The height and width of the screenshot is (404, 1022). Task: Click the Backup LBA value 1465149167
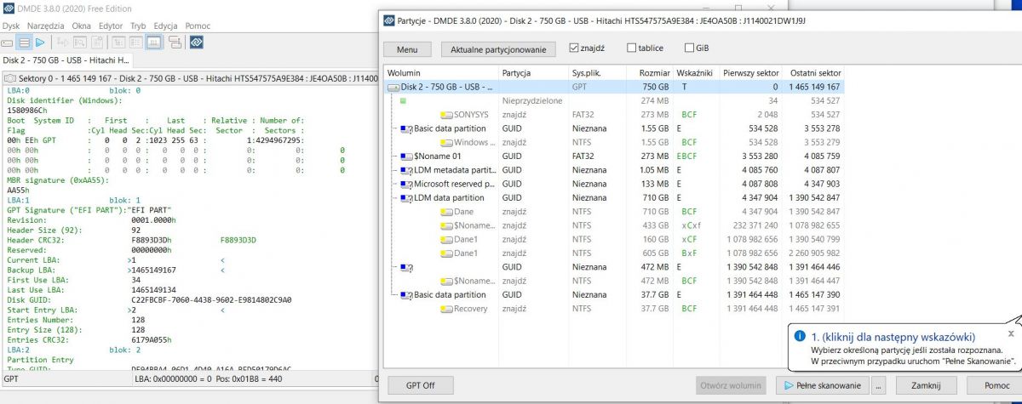pyautogui.click(x=153, y=270)
